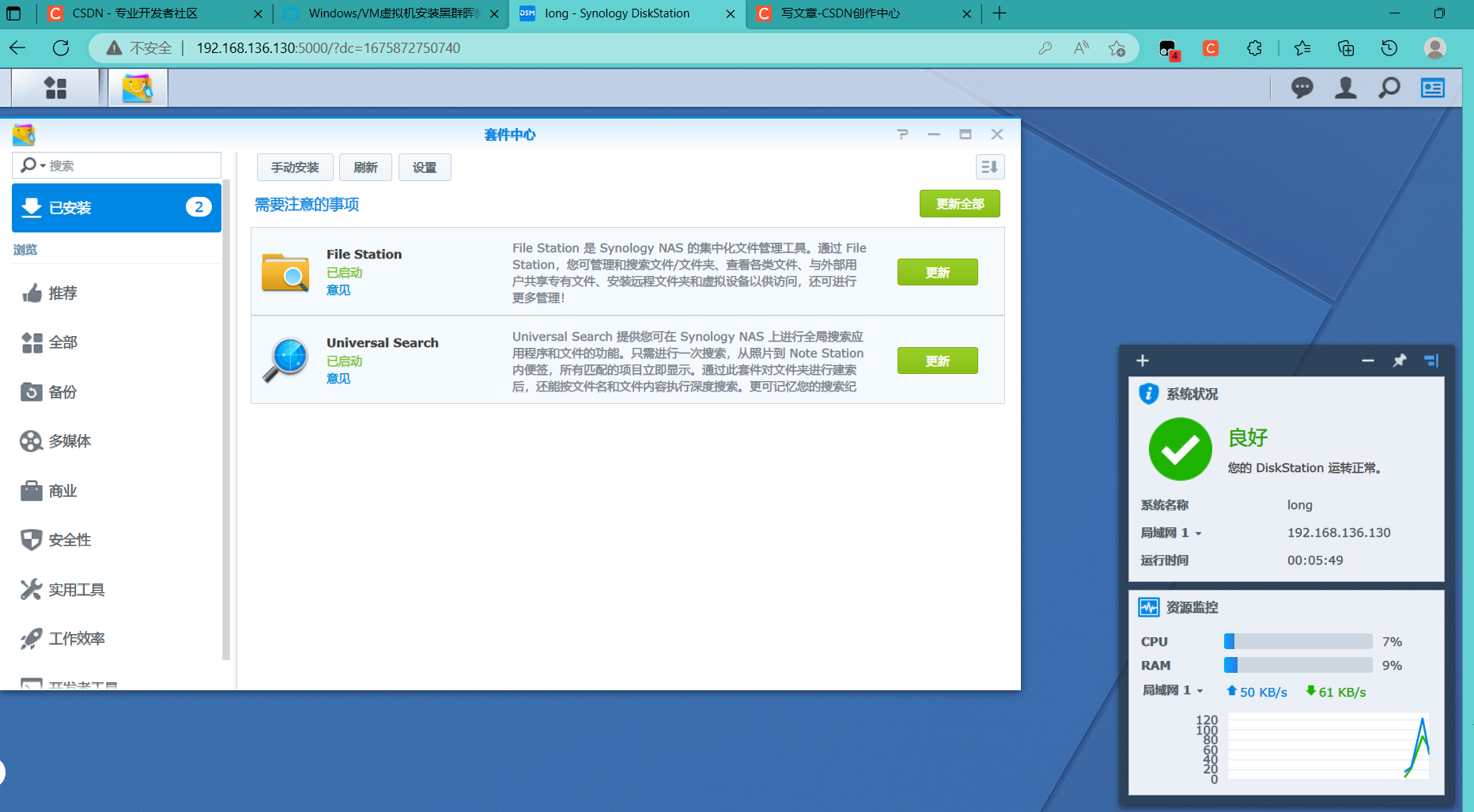Viewport: 1474px width, 812px height.
Task: Expand 局域网 1 dropdown in resource monitor
Action: pos(1200,691)
